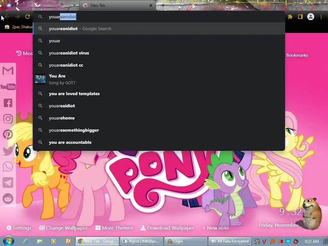
Task: Toggle the side panel icon in the toolbar
Action: point(300,17)
